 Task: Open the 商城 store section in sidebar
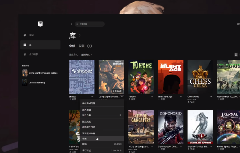tap(40, 35)
